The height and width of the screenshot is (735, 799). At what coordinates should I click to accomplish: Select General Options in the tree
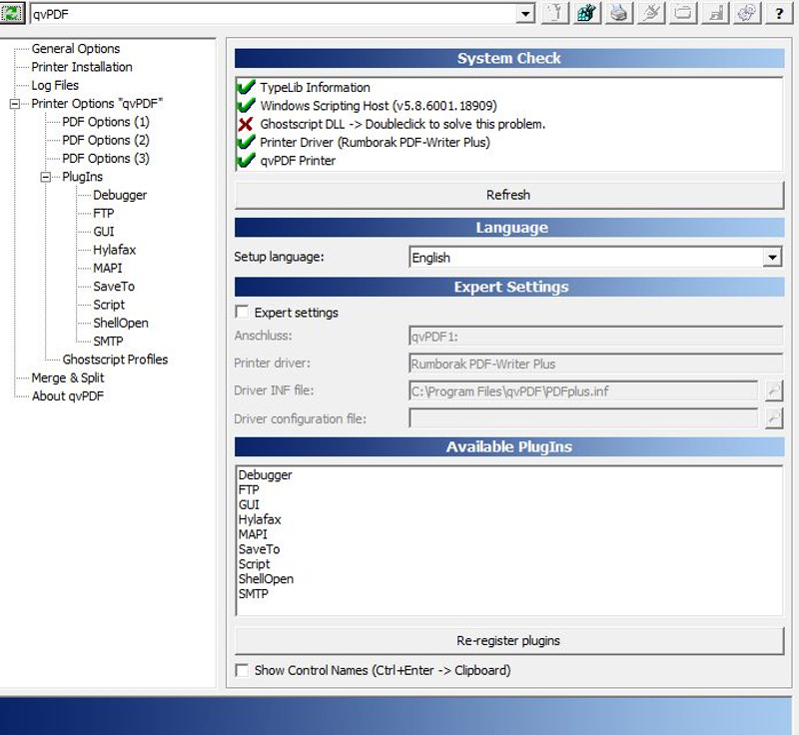coord(75,48)
